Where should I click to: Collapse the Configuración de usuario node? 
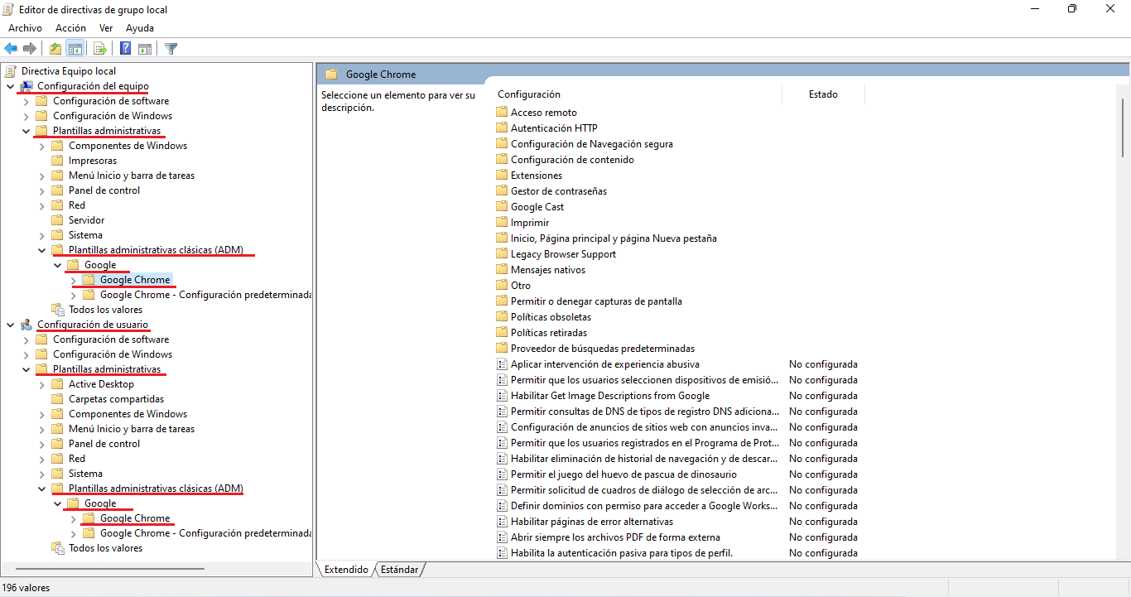tap(10, 325)
